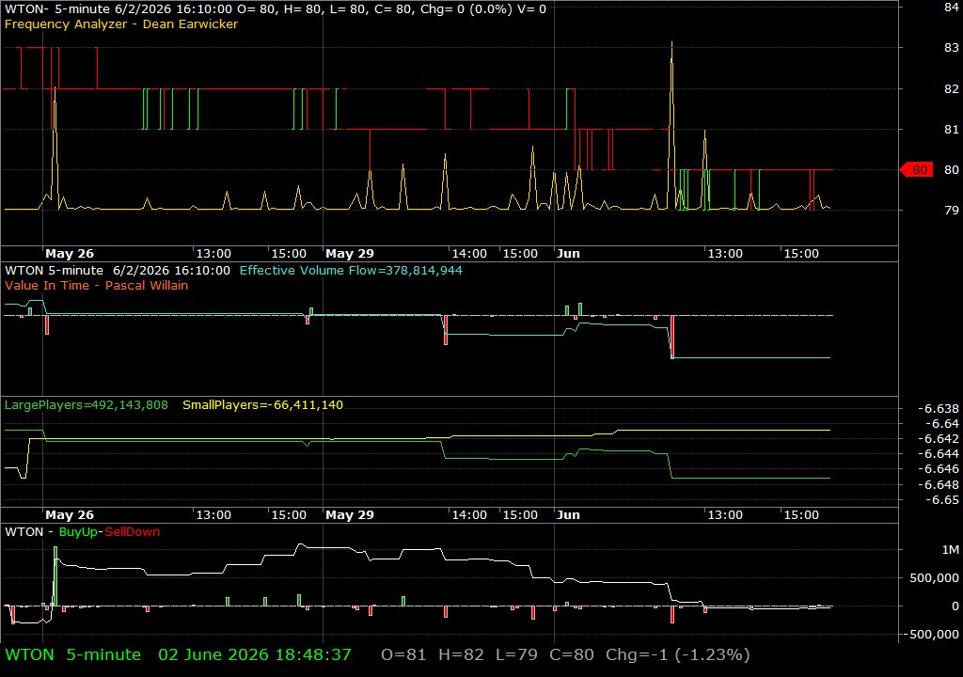Click '02 June 2026 18:48:37' timestamp
The image size is (963, 677).
(255, 654)
